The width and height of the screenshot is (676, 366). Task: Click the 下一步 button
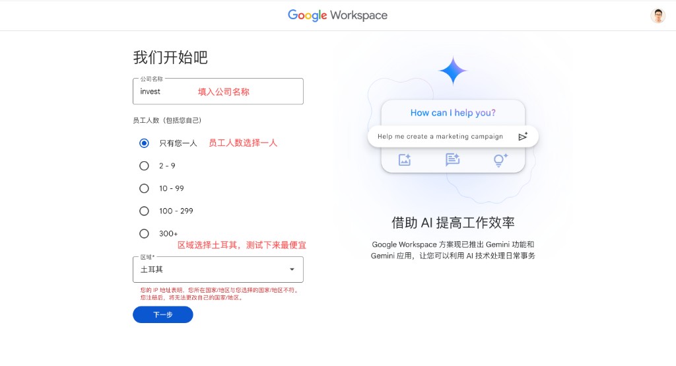coord(163,314)
